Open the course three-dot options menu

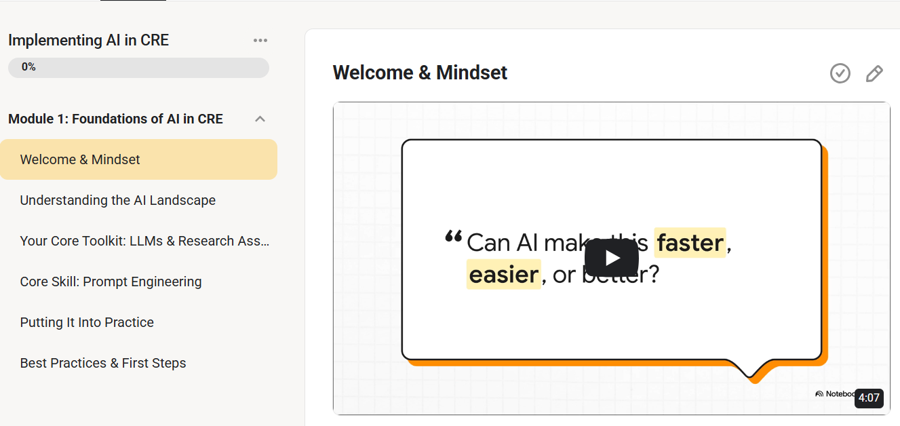pos(260,41)
